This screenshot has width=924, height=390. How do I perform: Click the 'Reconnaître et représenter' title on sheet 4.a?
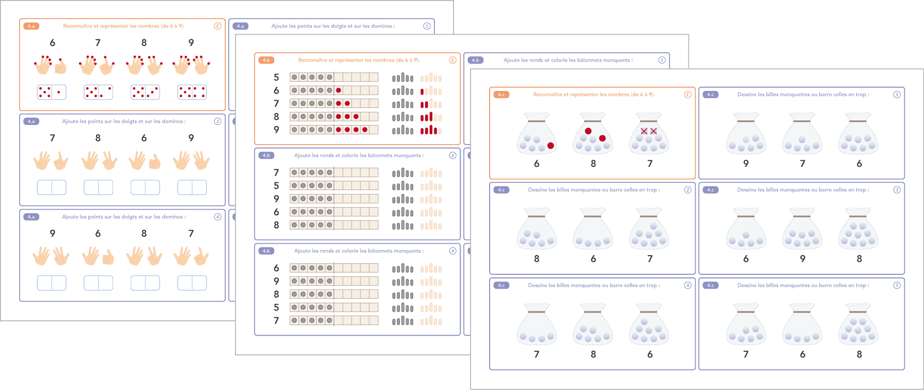[124, 26]
